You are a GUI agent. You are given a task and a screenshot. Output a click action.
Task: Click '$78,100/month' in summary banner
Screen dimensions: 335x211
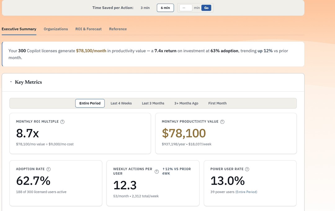coord(91,51)
